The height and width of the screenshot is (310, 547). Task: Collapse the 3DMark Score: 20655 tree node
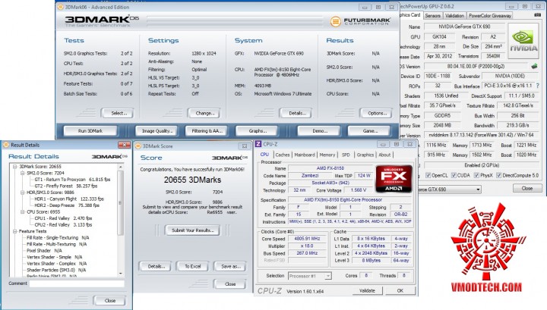[x=15, y=167]
